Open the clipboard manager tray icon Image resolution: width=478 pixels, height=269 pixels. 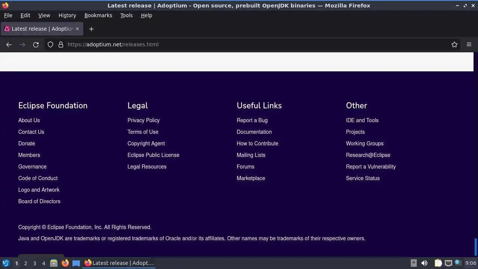pos(438,263)
